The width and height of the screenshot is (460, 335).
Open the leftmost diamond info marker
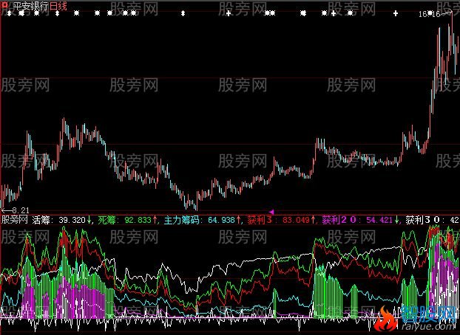click(9, 13)
